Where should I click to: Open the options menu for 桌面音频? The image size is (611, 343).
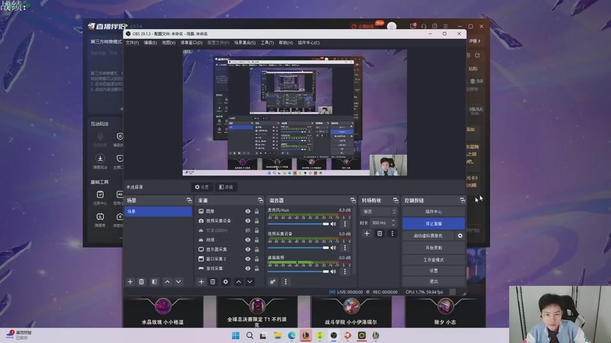[345, 271]
